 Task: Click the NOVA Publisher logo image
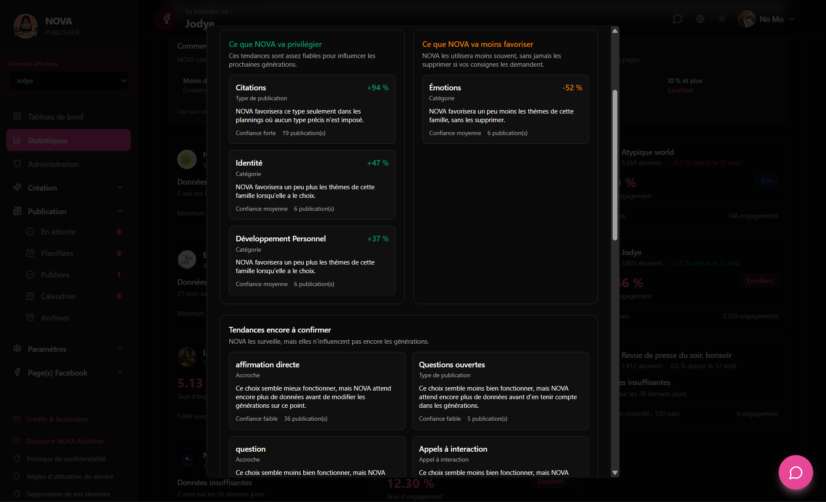click(26, 26)
